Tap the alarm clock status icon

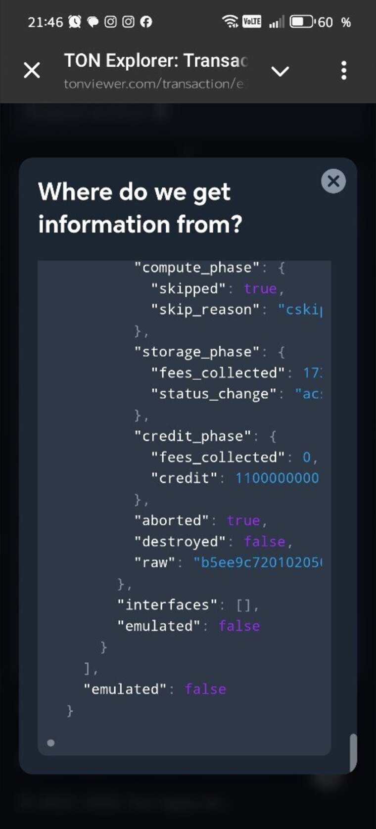(75, 22)
